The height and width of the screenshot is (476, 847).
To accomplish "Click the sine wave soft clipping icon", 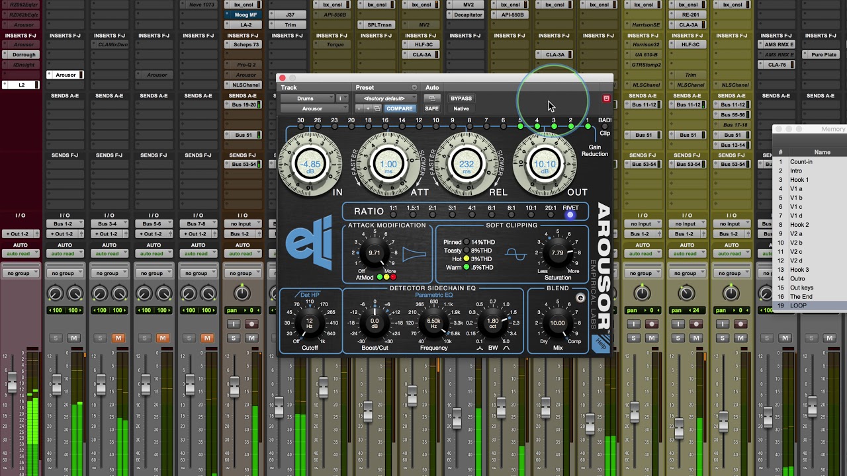I will click(x=516, y=254).
